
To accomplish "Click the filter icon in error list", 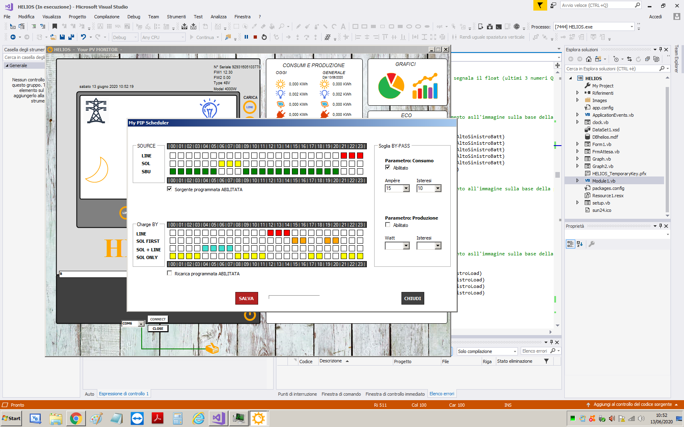I will [x=546, y=361].
